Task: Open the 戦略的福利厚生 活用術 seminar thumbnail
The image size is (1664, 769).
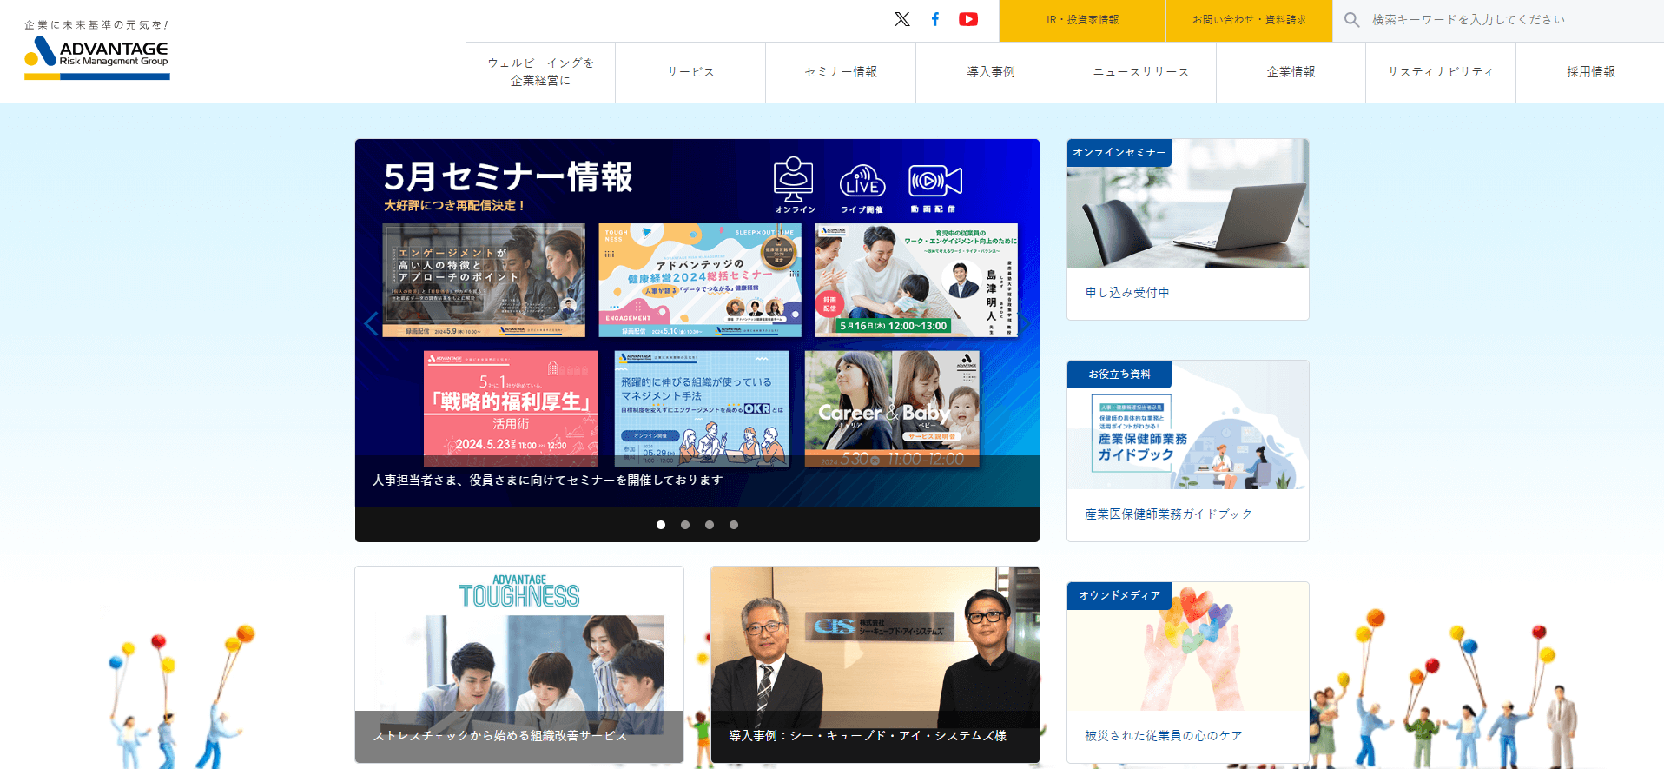Action: click(511, 408)
